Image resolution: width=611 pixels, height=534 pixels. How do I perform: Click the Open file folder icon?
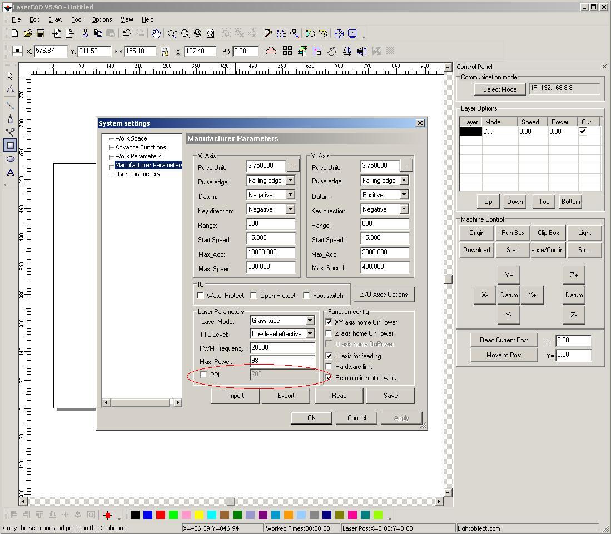point(28,33)
